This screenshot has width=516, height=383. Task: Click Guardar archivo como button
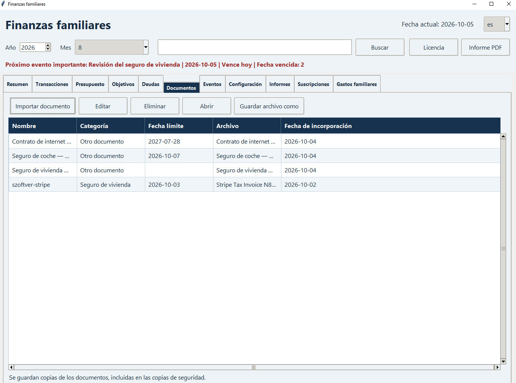[269, 106]
